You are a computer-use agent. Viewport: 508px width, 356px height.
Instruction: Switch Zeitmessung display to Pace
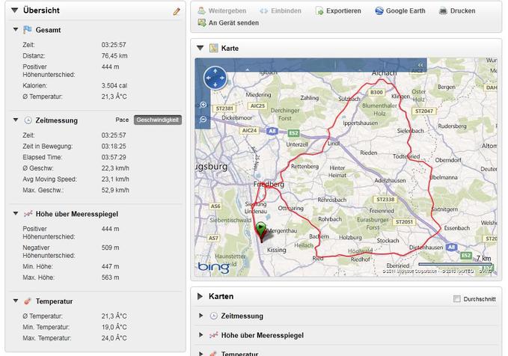[x=122, y=120]
